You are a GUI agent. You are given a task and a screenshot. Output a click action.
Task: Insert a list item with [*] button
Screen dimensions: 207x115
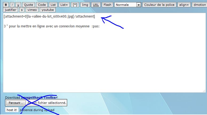click(x=75, y=5)
